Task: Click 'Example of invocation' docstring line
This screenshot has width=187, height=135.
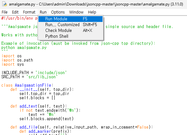Action: tap(78, 43)
